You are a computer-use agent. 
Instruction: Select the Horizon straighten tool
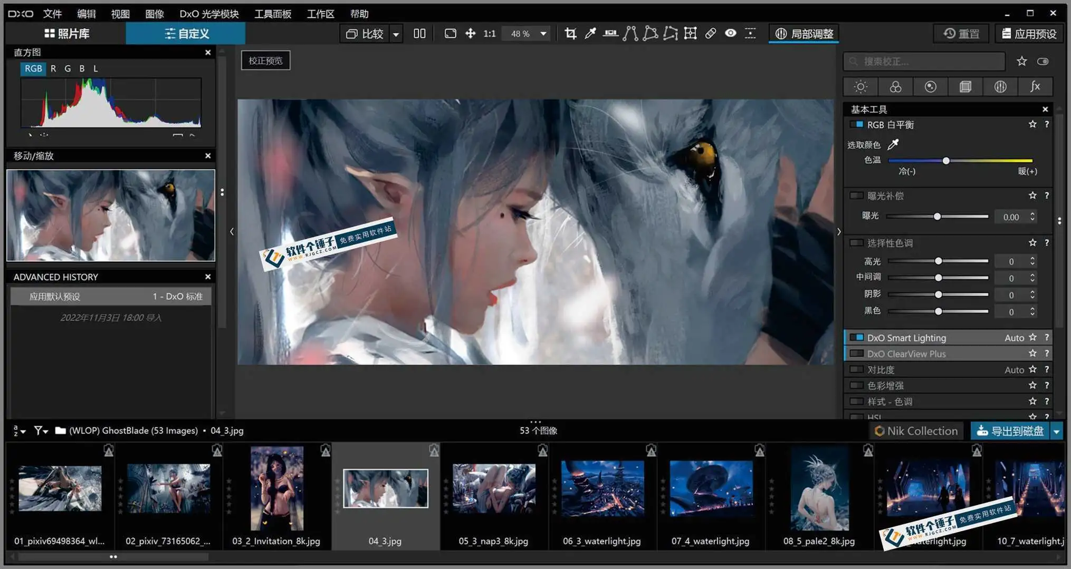pos(610,33)
